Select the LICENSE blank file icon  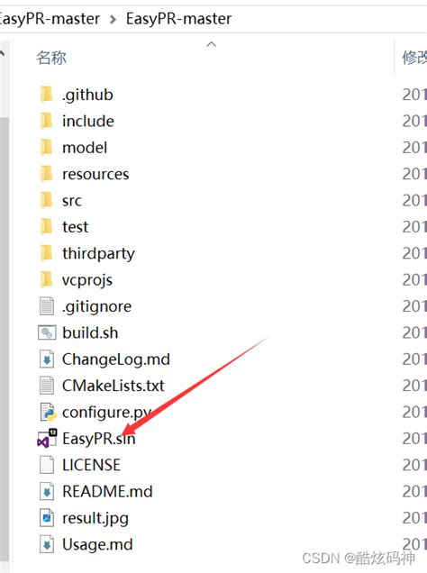pos(46,465)
